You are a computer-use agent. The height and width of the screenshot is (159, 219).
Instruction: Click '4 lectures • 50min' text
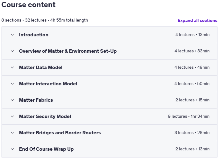pos(192,84)
